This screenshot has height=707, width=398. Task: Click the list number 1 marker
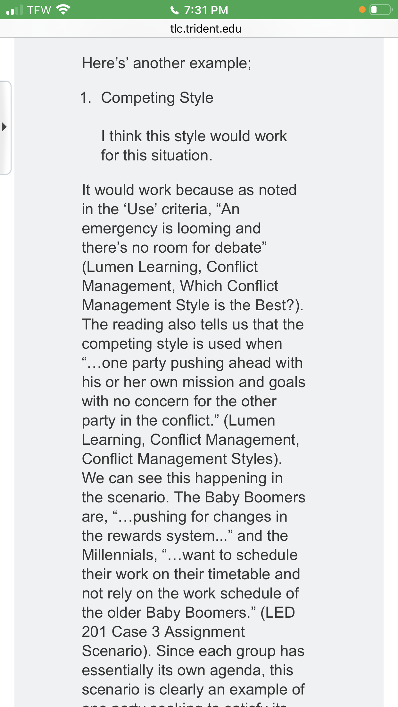coord(86,98)
